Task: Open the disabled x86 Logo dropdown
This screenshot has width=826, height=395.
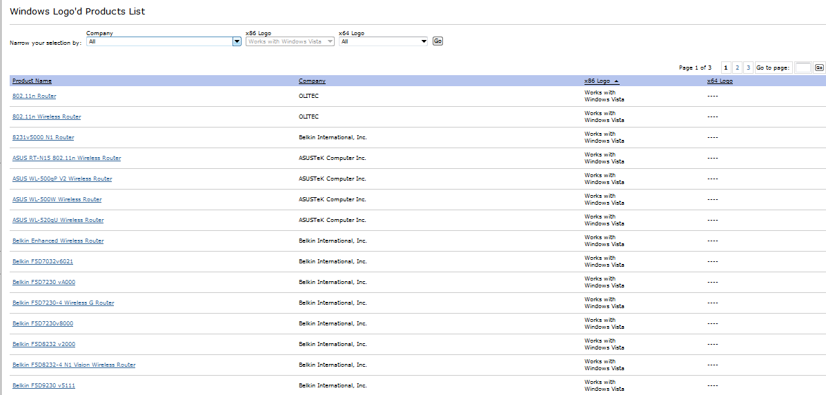Action: [291, 41]
